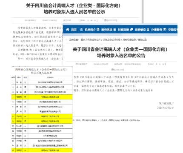Select the 办事服务 navigation menu item
This screenshot has height=153, width=183.
pos(157,30)
